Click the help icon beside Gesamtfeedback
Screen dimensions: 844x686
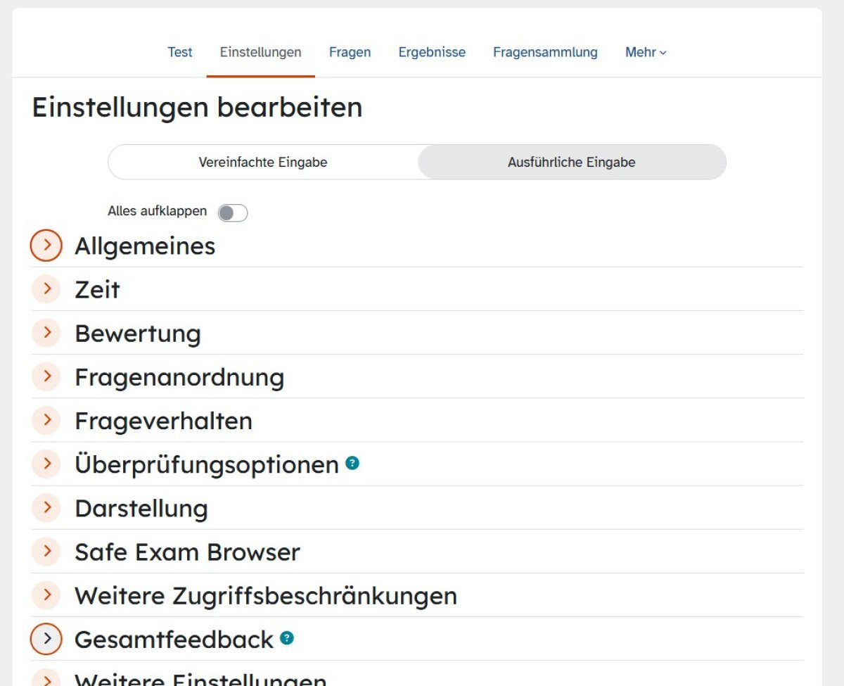point(287,638)
